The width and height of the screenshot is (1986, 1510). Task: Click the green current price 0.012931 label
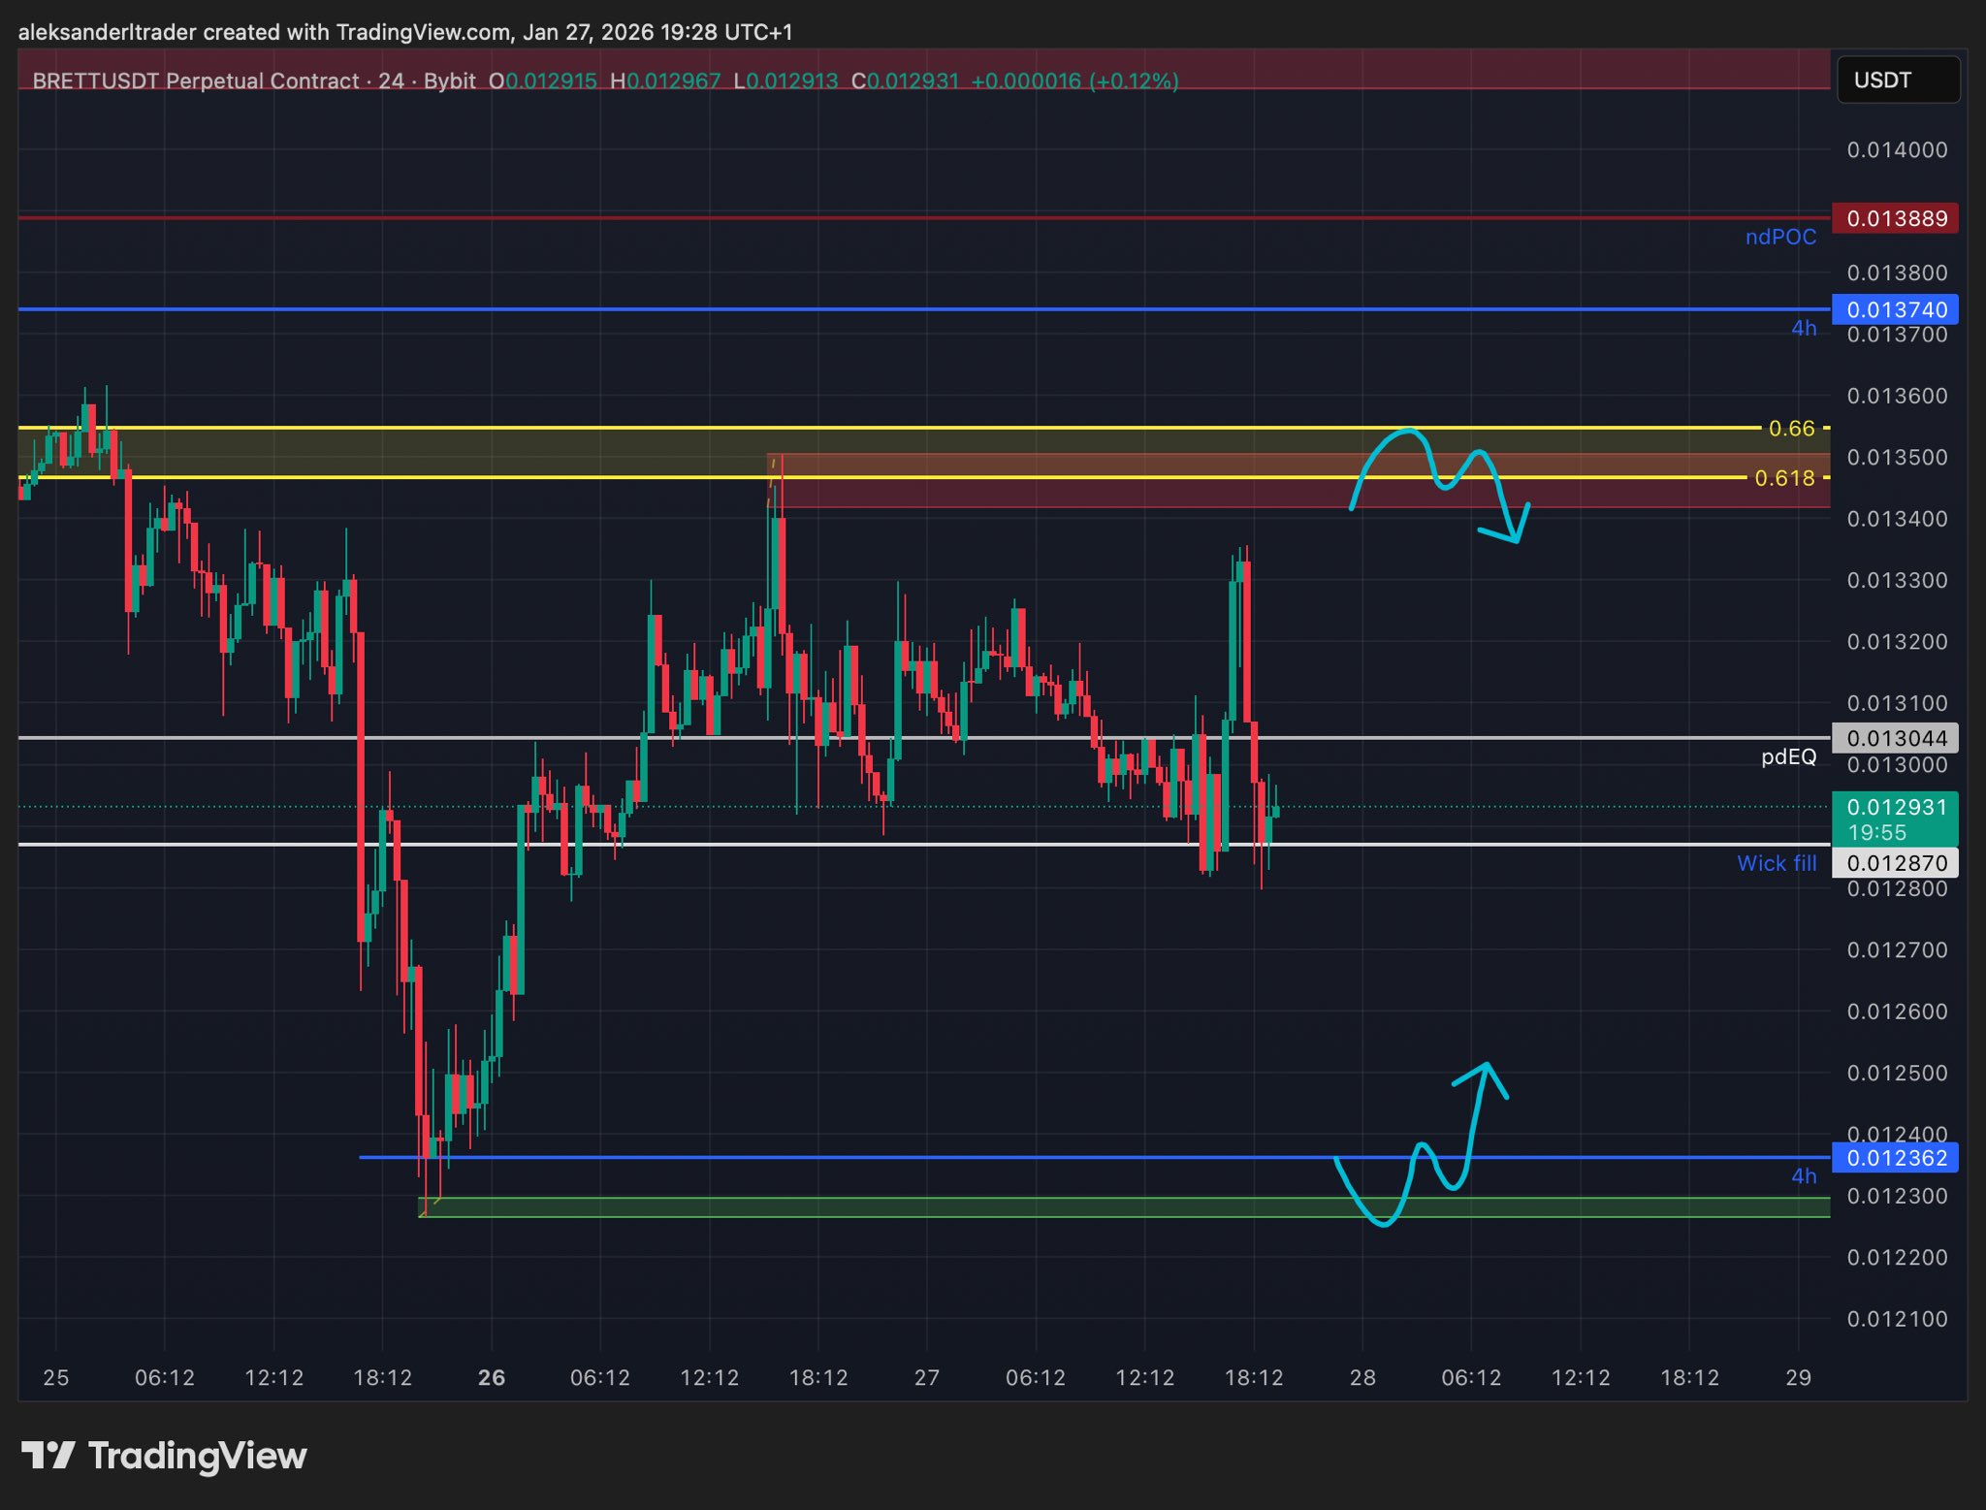coord(1895,818)
